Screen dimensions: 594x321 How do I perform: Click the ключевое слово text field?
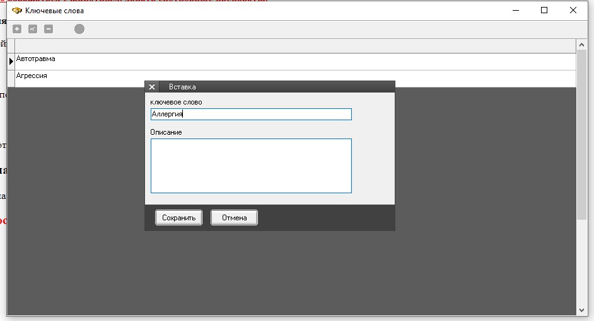(x=250, y=115)
